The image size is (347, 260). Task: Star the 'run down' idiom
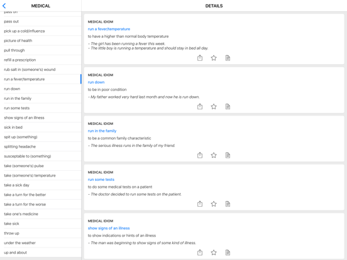(214, 107)
